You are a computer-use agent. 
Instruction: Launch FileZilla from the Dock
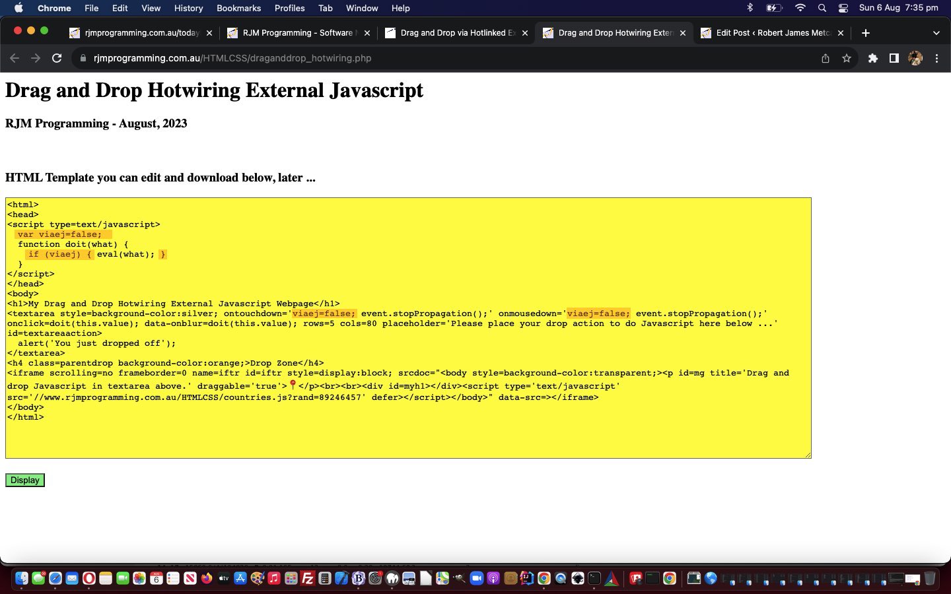pyautogui.click(x=308, y=579)
